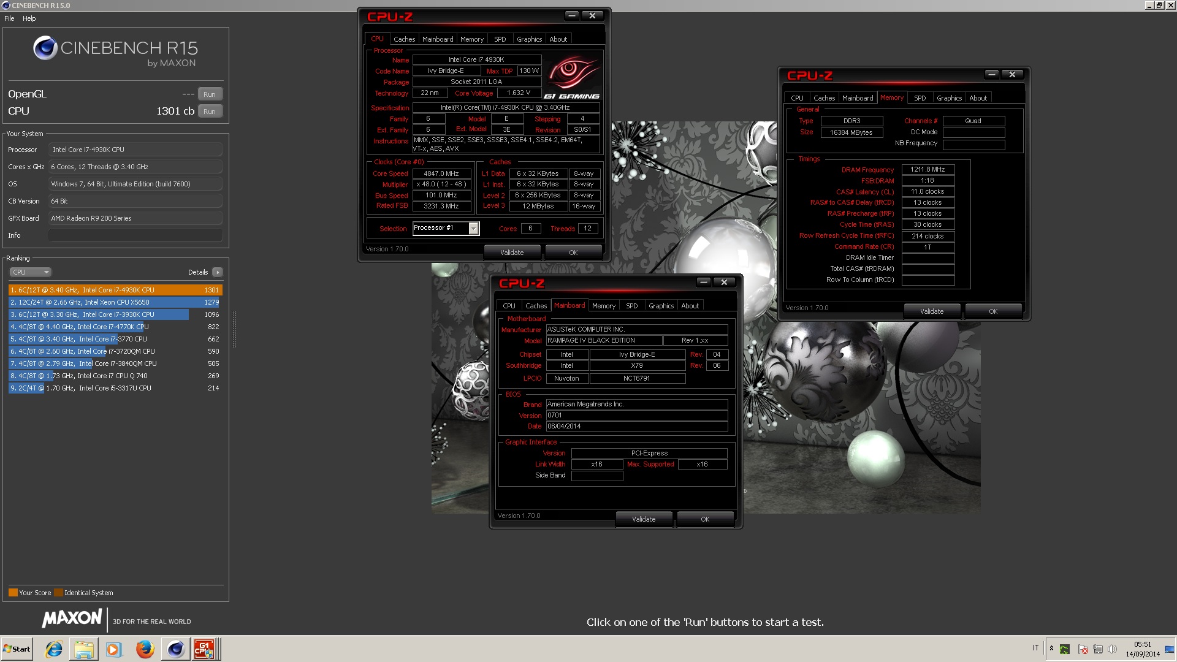Screen dimensions: 1177x662
Task: Select the G1 CPU-Z taskbar icon
Action: coord(205,649)
